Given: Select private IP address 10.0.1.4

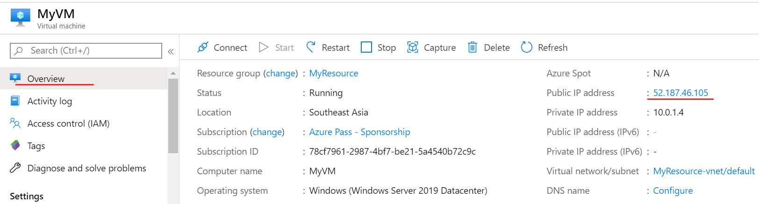Looking at the screenshot, I should tap(668, 112).
